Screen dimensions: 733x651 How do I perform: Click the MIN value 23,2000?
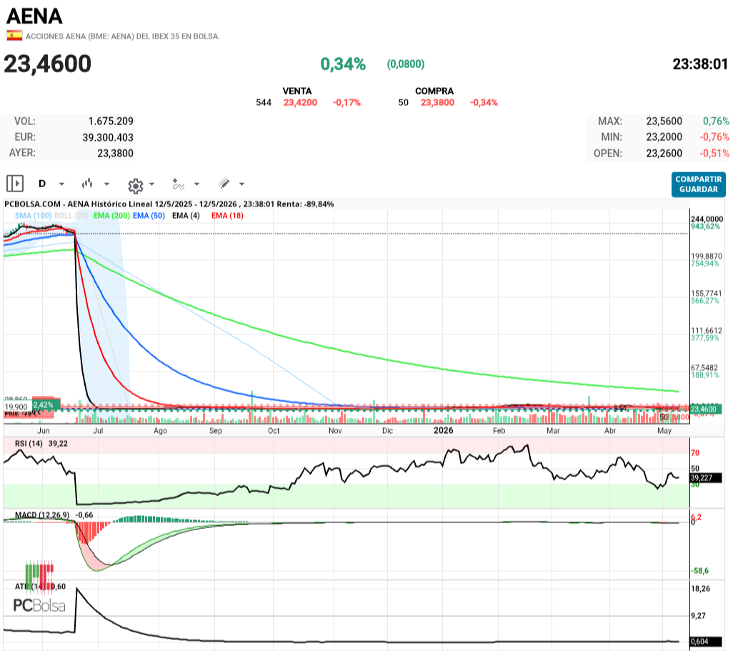[664, 137]
